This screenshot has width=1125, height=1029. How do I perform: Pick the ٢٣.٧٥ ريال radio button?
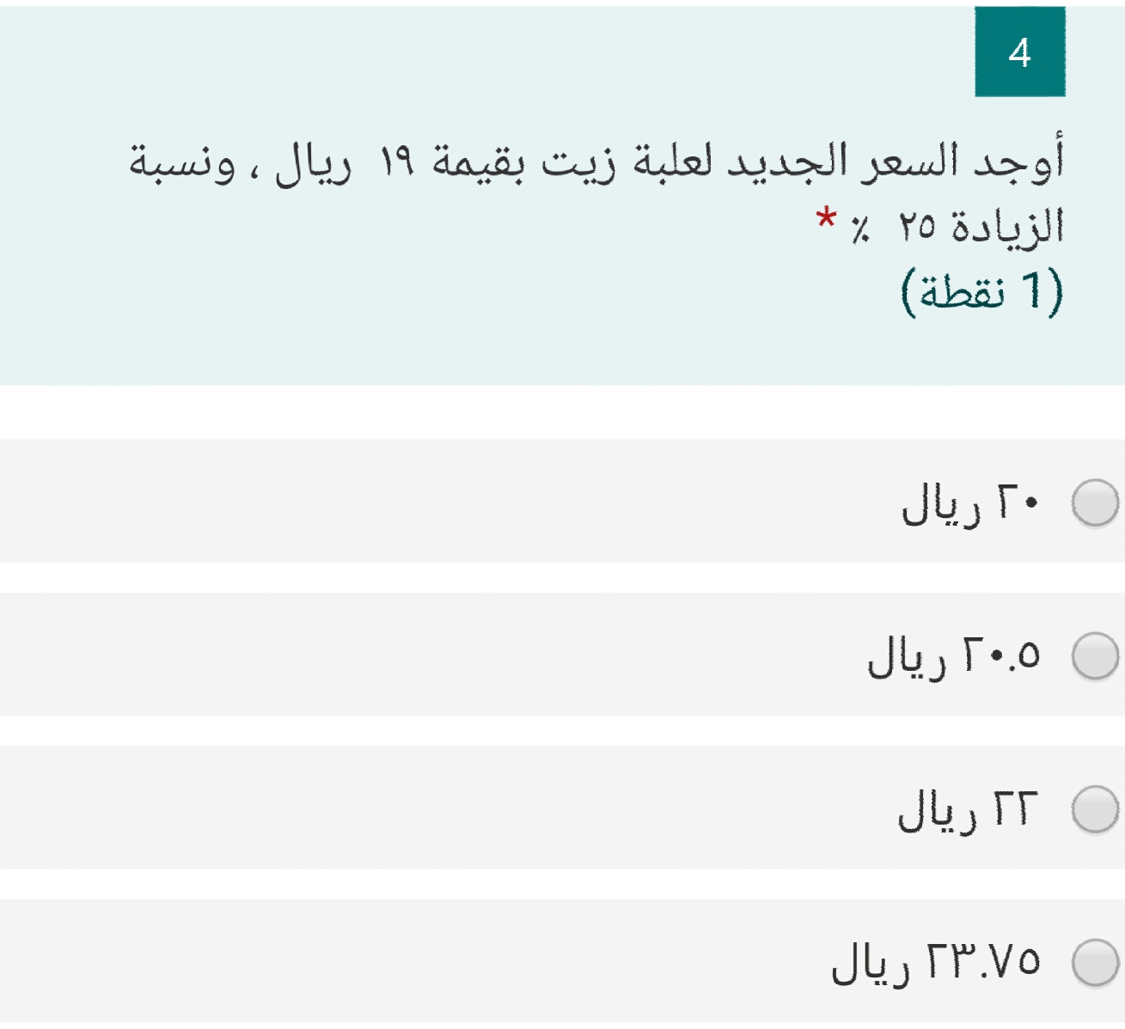(x=1095, y=962)
